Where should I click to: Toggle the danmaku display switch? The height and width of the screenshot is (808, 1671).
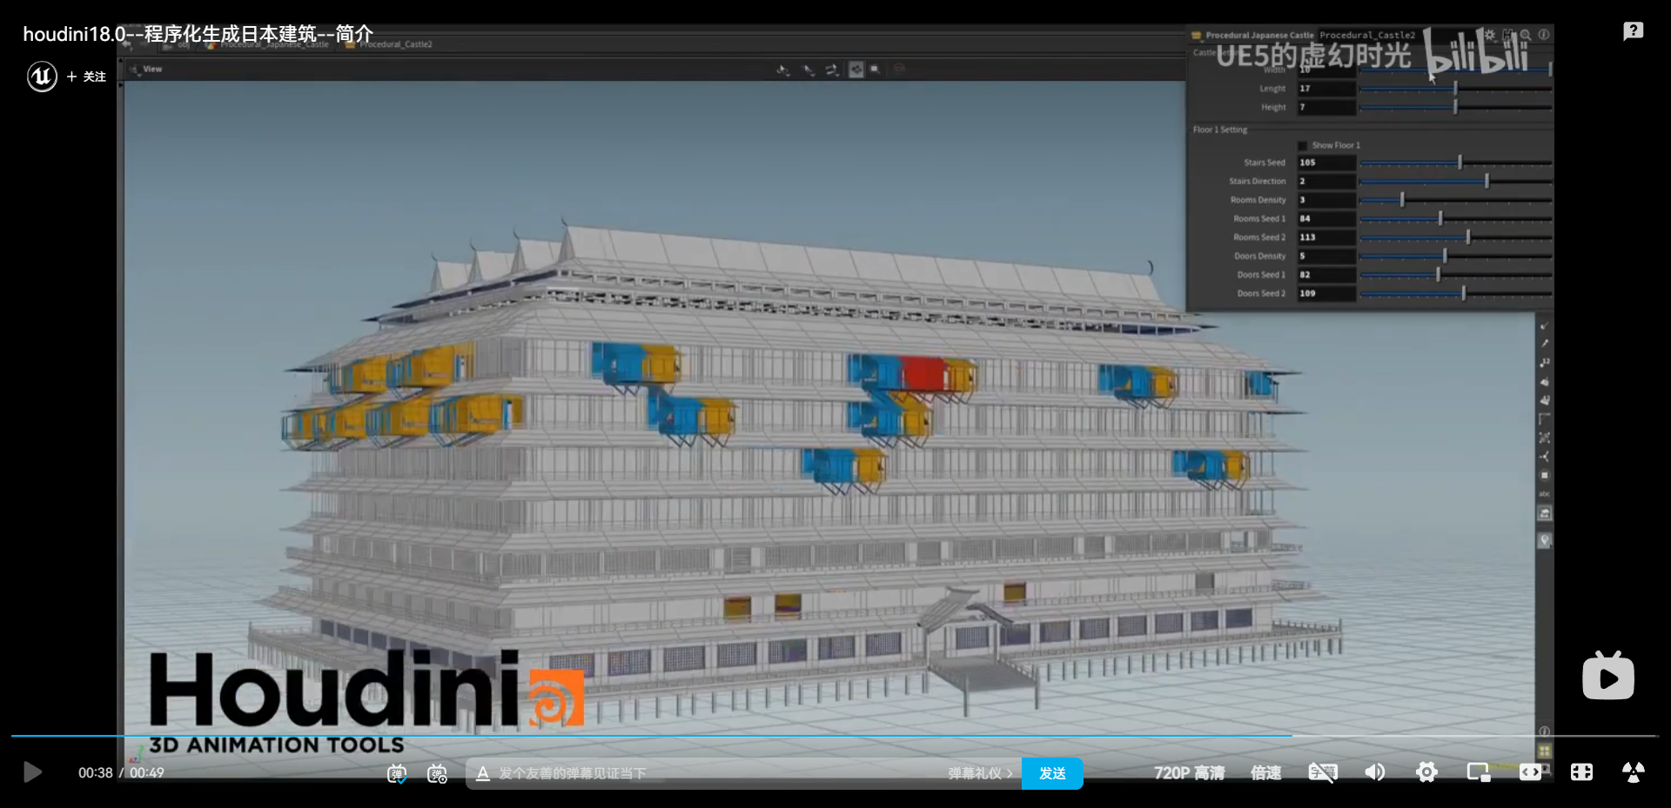(397, 773)
